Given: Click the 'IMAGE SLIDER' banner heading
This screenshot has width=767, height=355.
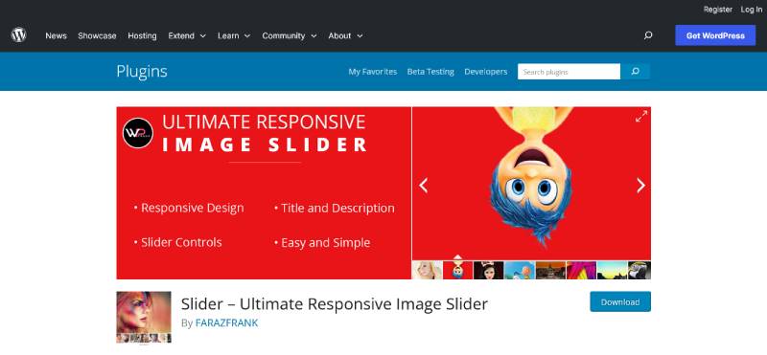Looking at the screenshot, I should click(265, 144).
